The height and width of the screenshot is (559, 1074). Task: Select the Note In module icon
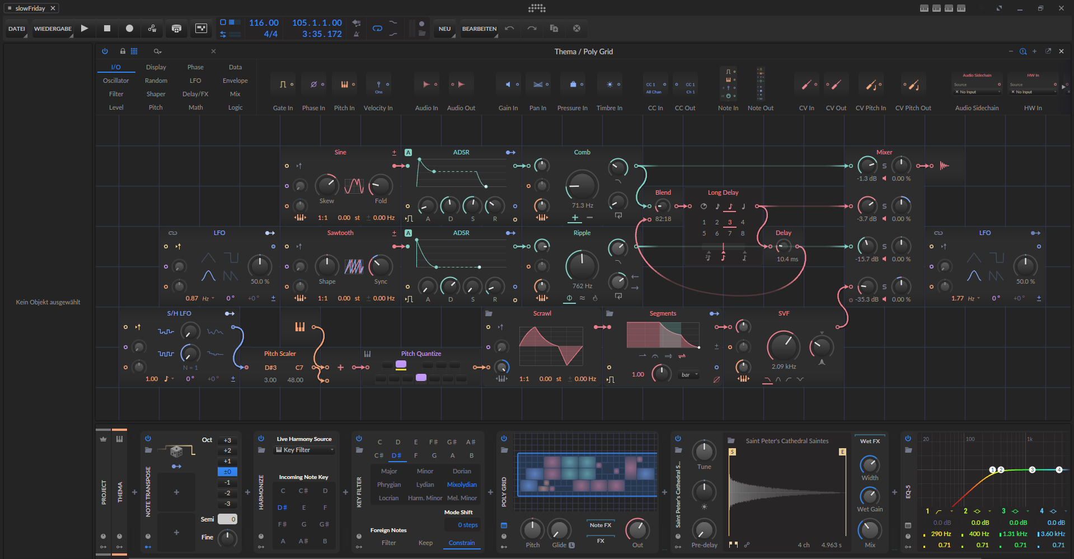(728, 83)
